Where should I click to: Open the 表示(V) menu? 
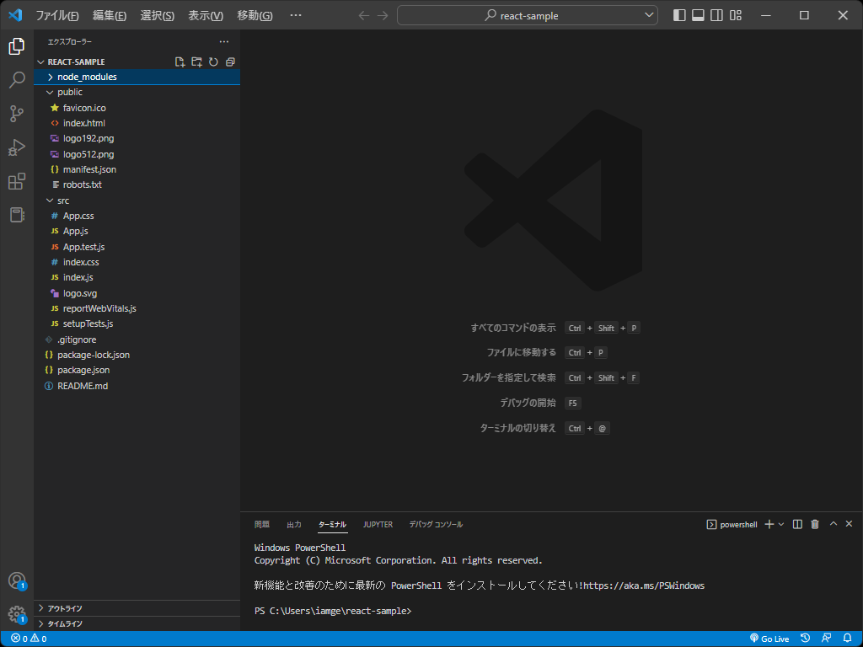coord(206,15)
